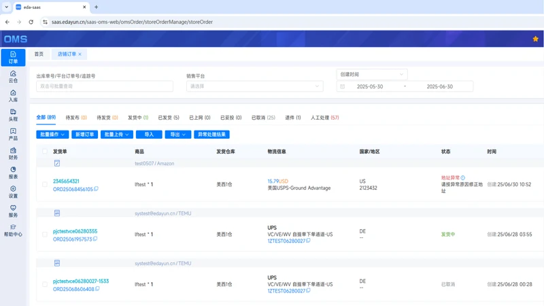This screenshot has height=306, width=544.
Task: Reload the page in browser
Action: click(31, 22)
